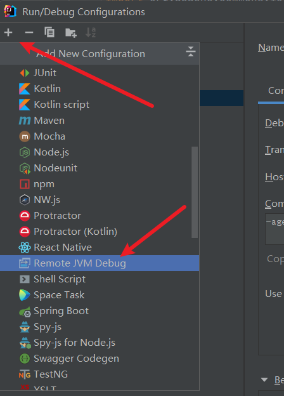Screen dimensions: 284x396
Task: Click the Copy Configuration icon
Action: [x=49, y=32]
